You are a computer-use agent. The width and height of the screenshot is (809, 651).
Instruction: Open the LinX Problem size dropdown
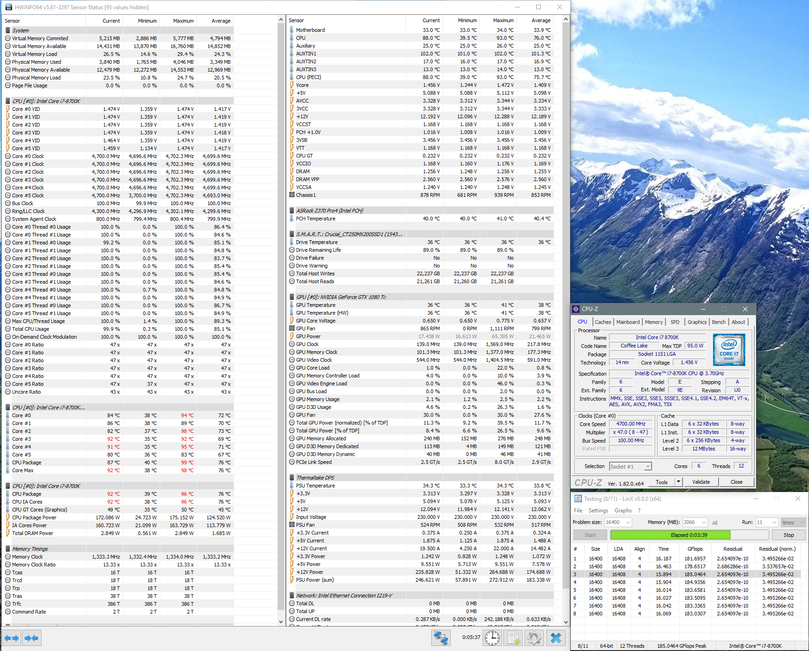[x=628, y=523]
